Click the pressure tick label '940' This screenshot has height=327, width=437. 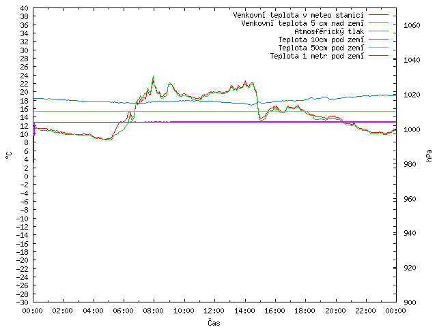[410, 233]
